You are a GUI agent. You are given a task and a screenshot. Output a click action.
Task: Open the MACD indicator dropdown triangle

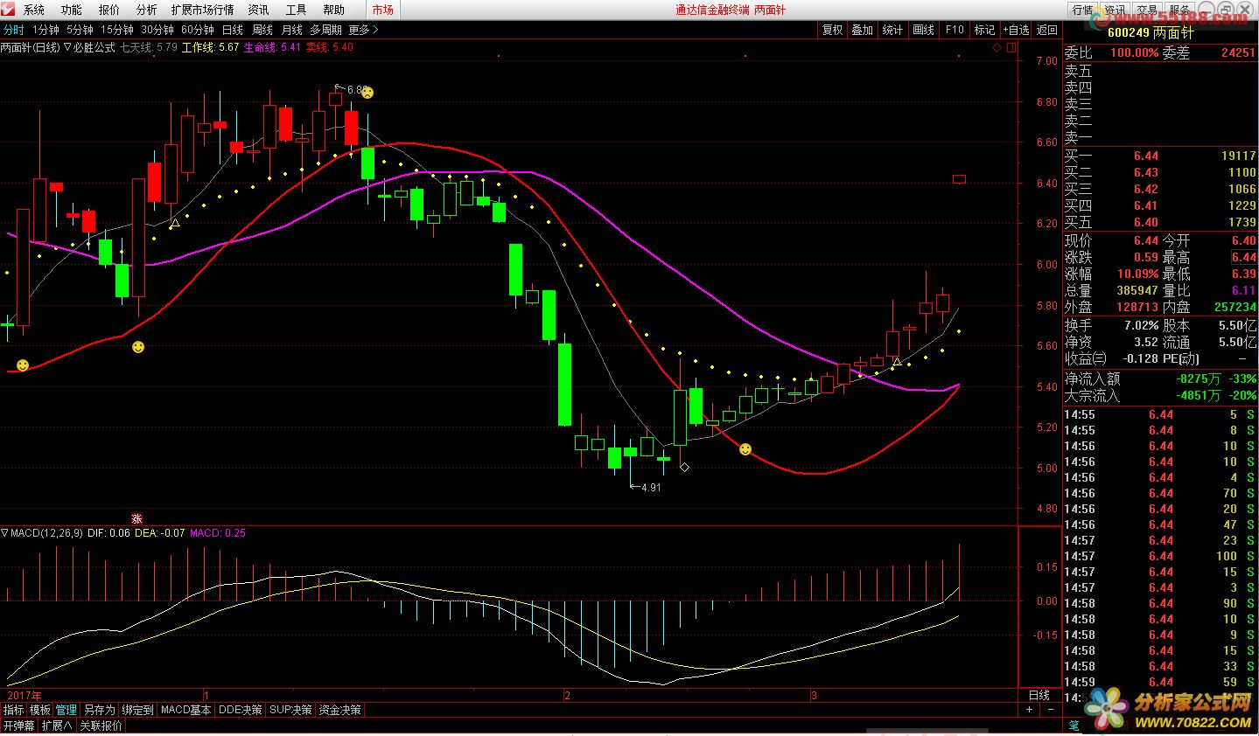click(x=5, y=532)
